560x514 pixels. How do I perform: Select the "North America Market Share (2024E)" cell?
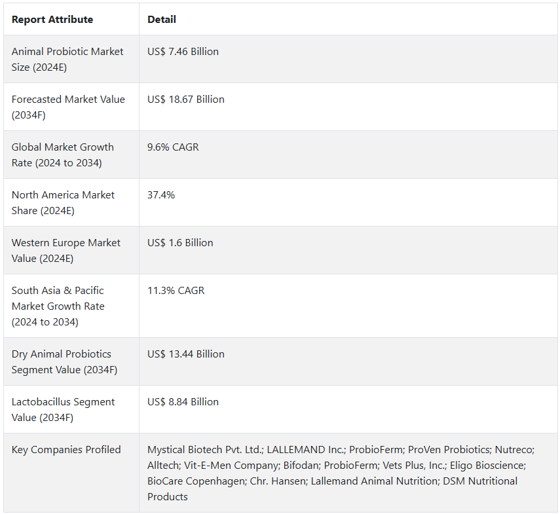pyautogui.click(x=64, y=202)
